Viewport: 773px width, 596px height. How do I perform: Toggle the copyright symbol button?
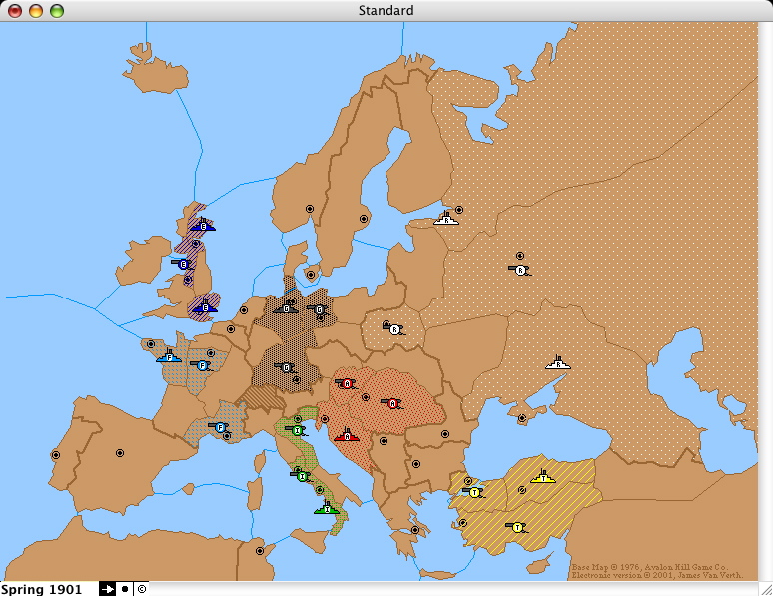pos(142,589)
